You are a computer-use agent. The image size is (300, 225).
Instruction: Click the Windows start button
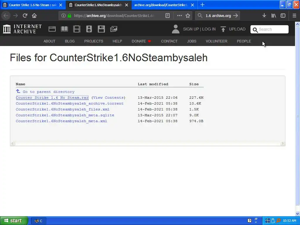tap(14, 221)
